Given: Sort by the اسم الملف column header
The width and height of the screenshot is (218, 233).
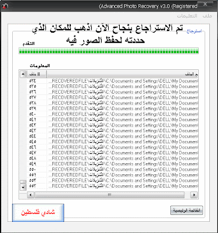Looking at the screenshot, I should (123, 74).
